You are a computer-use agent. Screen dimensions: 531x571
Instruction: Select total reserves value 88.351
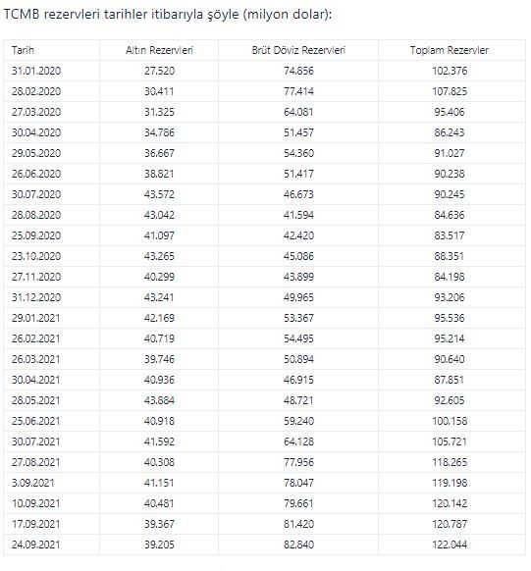[450, 256]
